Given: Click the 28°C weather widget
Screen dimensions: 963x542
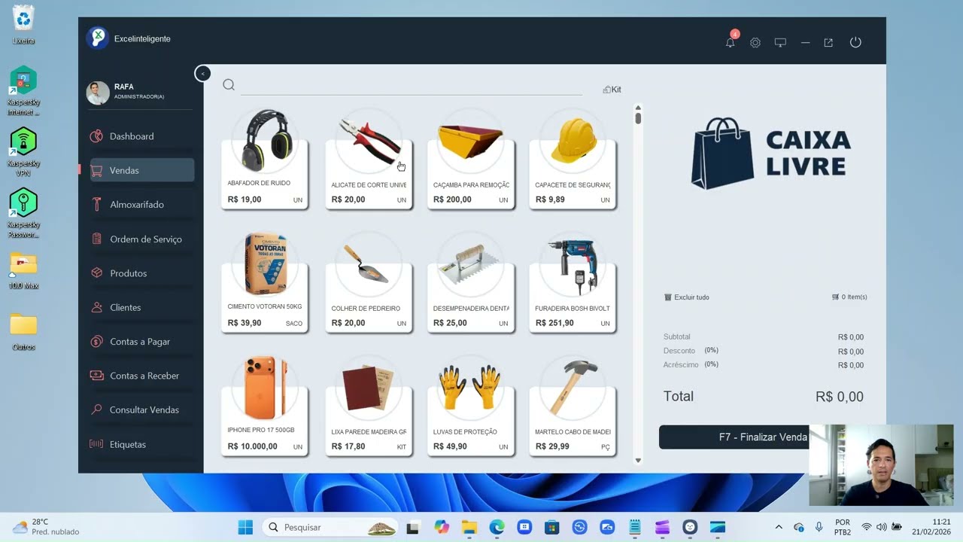Looking at the screenshot, I should coord(45,527).
